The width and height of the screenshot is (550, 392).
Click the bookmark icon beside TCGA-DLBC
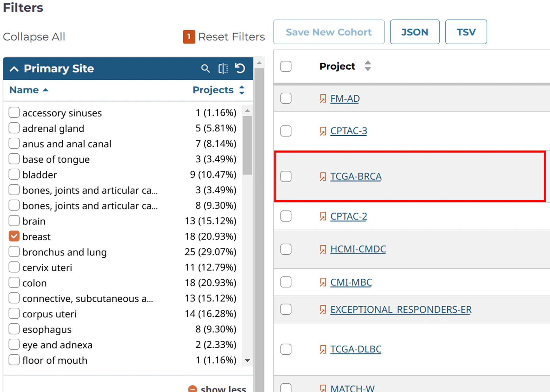[323, 349]
